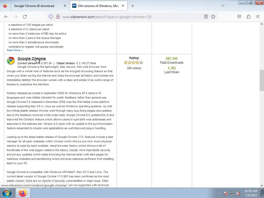Open the network tray icon
Image resolution: width=264 pixels, height=198 pixels.
pos(232,193)
